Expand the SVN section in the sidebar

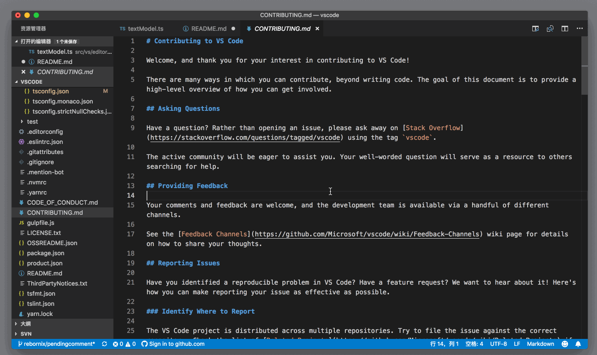click(x=26, y=334)
